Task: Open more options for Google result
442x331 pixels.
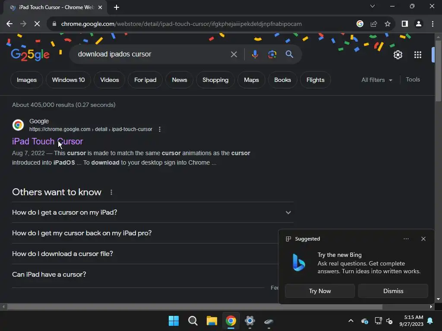Action: click(160, 129)
